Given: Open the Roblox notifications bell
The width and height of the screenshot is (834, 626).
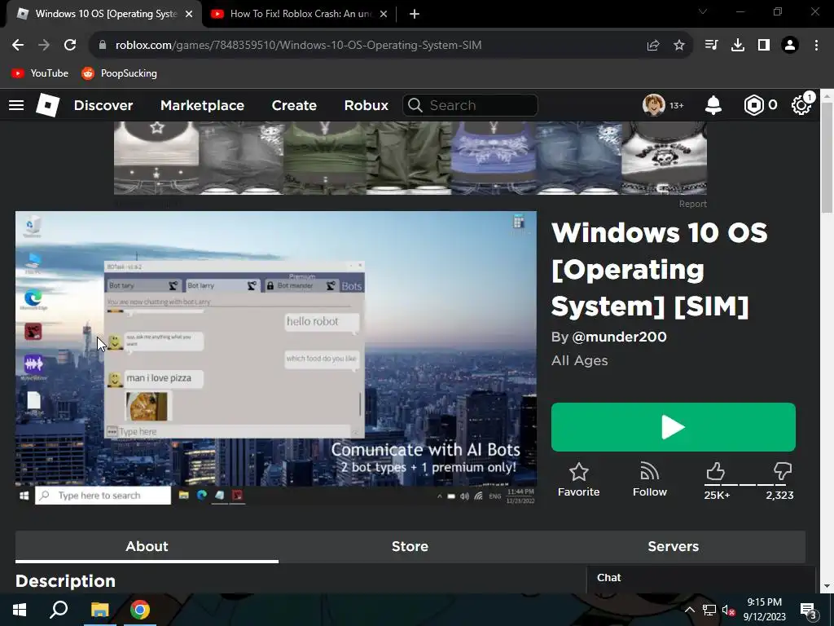Looking at the screenshot, I should pyautogui.click(x=713, y=105).
